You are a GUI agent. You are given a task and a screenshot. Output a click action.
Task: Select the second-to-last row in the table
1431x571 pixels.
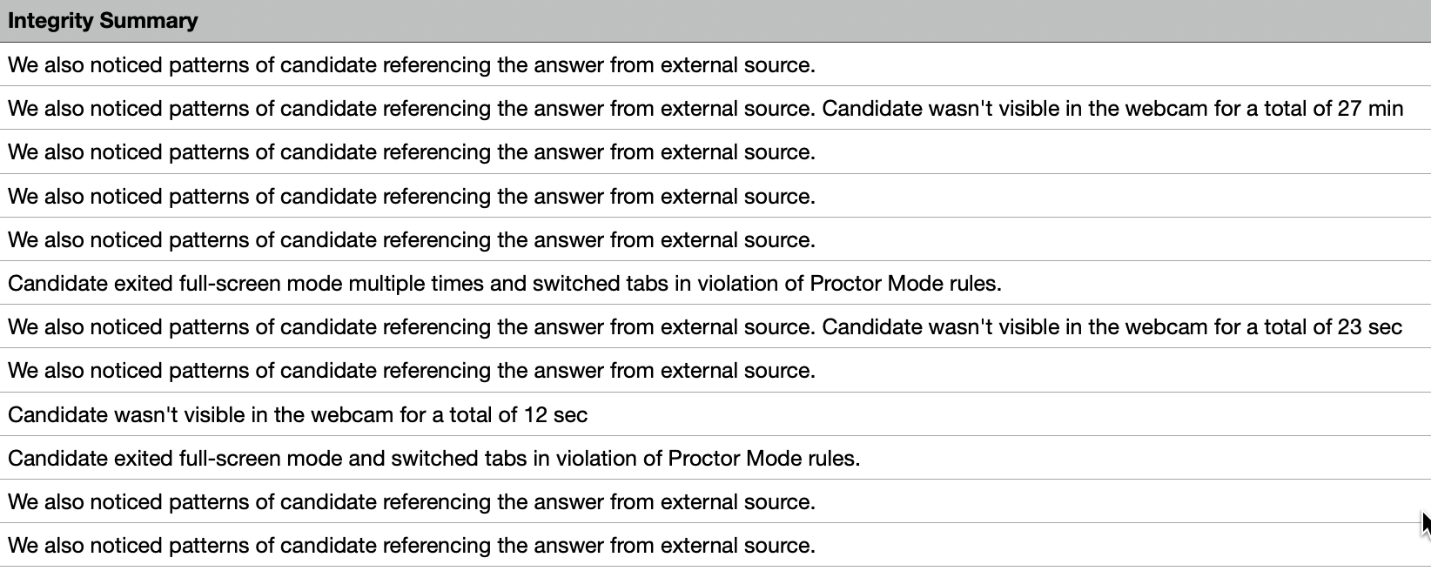412,502
